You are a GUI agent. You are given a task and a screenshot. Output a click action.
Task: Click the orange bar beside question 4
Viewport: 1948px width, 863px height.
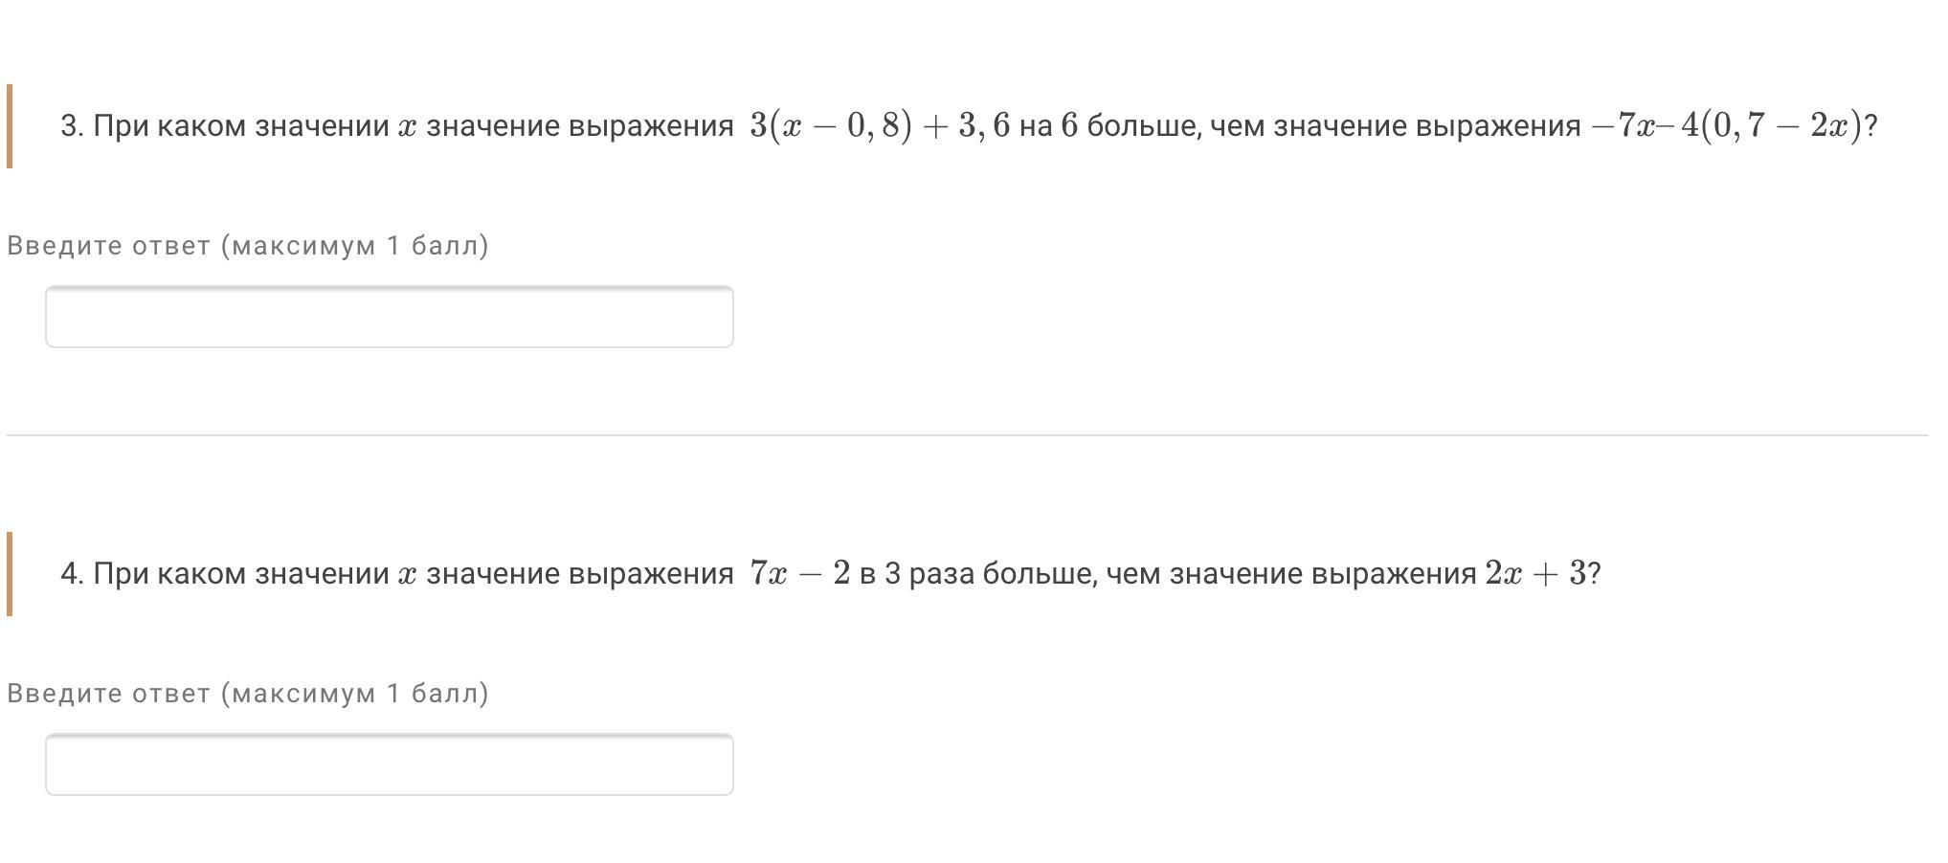(x=10, y=574)
